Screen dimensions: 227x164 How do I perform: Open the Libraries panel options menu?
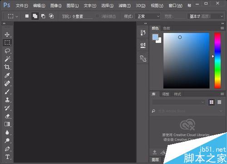tap(222, 94)
